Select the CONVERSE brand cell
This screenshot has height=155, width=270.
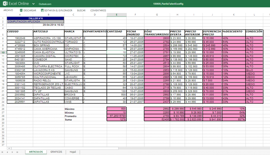[74, 98]
